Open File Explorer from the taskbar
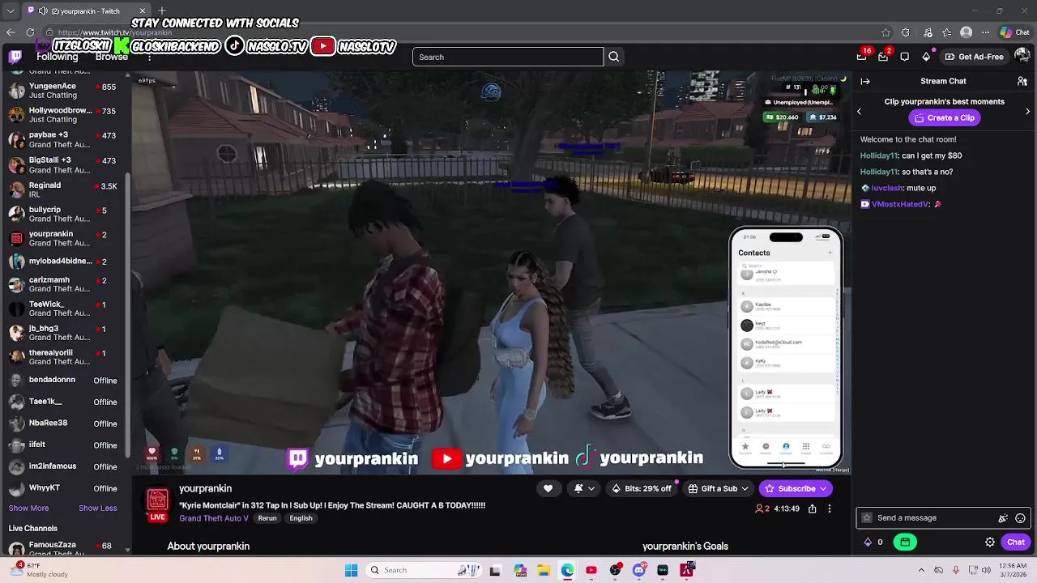This screenshot has height=583, width=1037. point(544,570)
